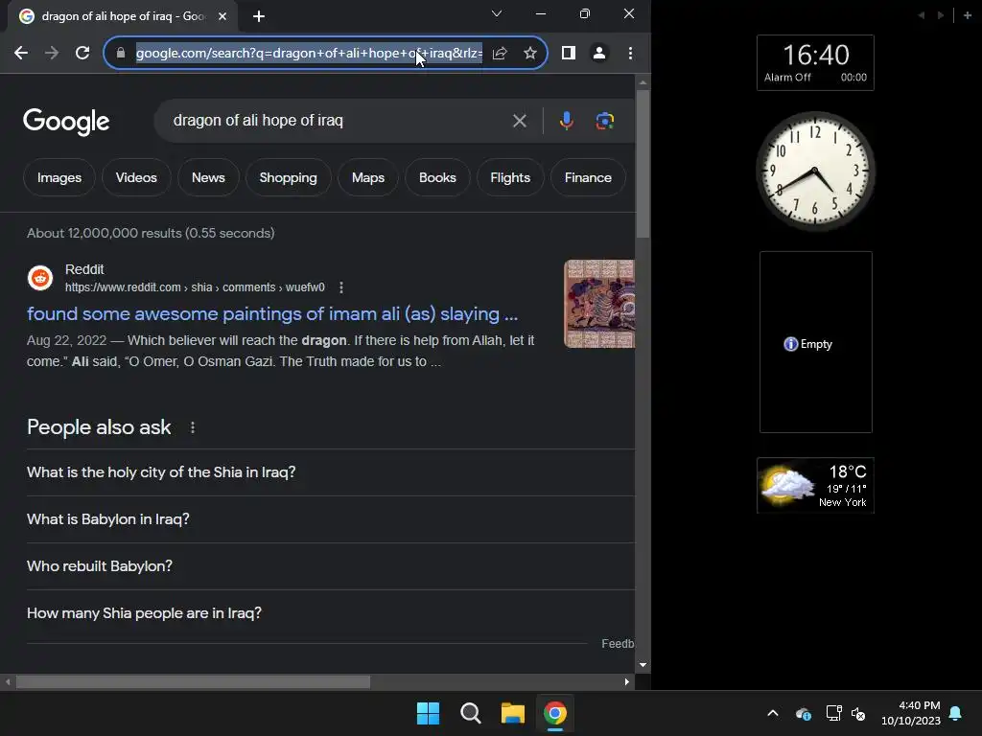Open Chrome side panel
The height and width of the screenshot is (736, 982).
tap(569, 54)
